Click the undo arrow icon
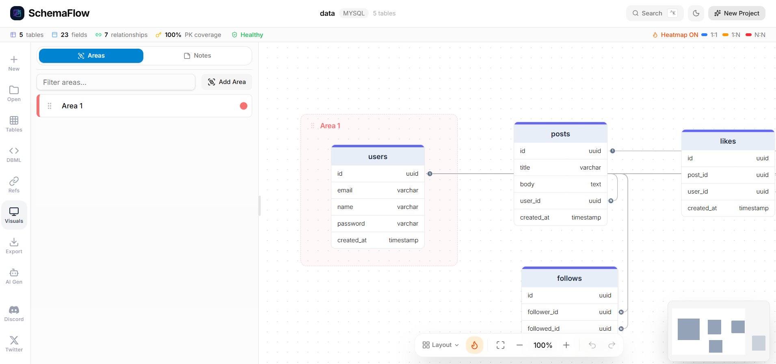The height and width of the screenshot is (364, 776). tap(592, 345)
